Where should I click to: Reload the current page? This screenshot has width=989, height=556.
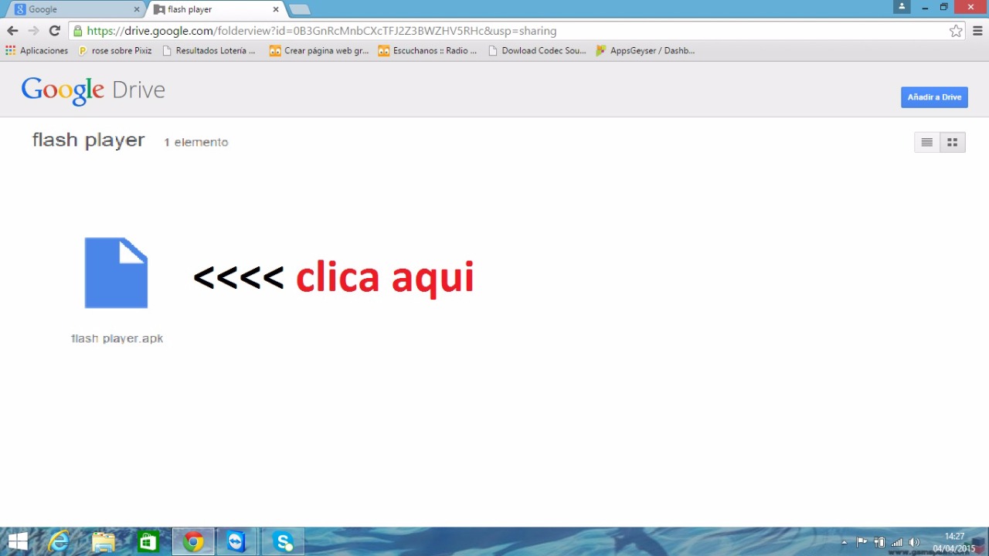(x=54, y=31)
